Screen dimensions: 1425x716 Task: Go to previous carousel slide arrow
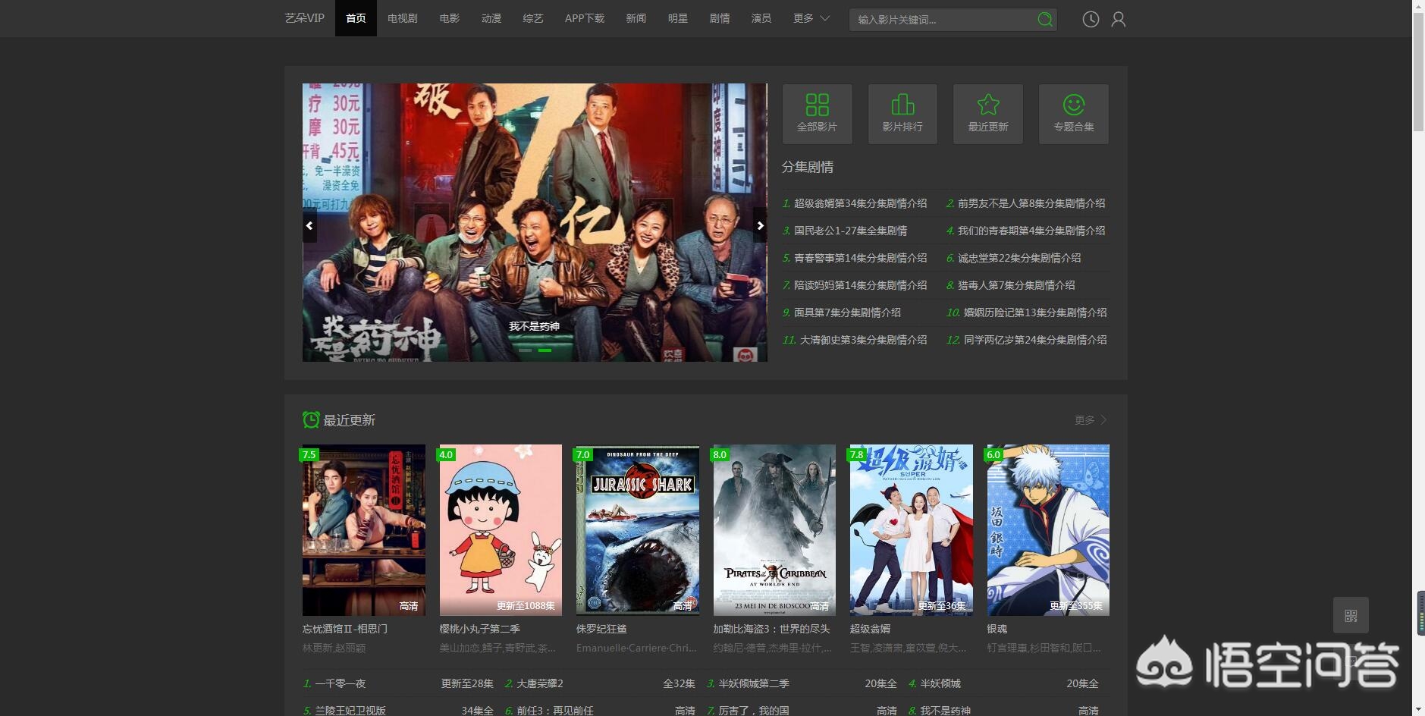[309, 225]
